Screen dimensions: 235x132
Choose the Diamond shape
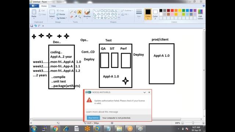click(x=98, y=14)
